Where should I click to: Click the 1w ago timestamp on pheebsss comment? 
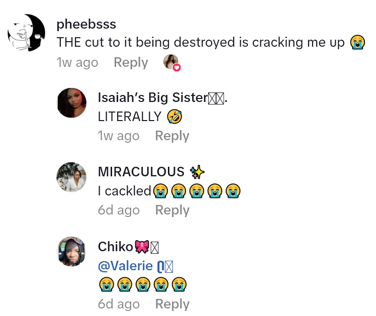pos(77,62)
